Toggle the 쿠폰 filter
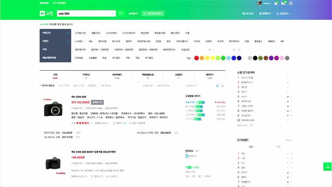The image size is (332, 187). (x=128, y=58)
